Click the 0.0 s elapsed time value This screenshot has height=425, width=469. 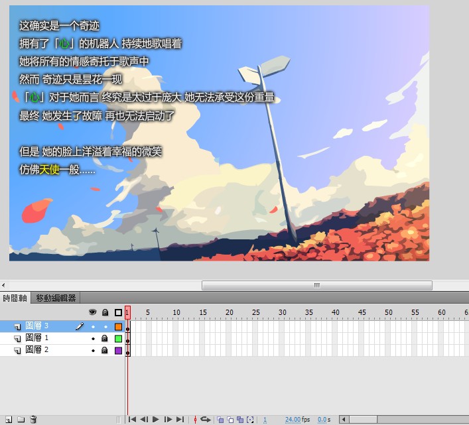[324, 420]
